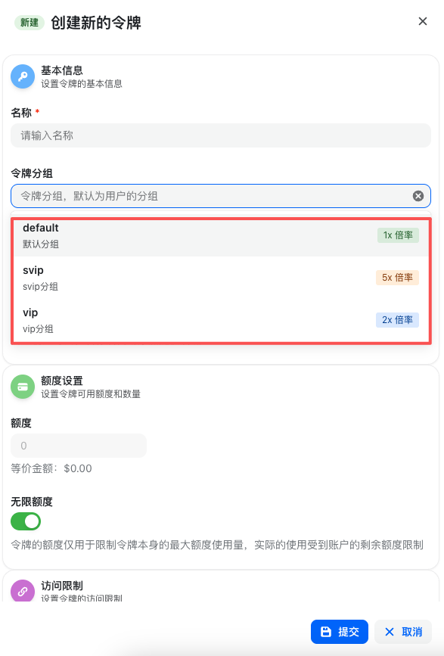444x656 pixels.
Task: Click the pink link icon beside 访问限制
Action: pos(23,590)
